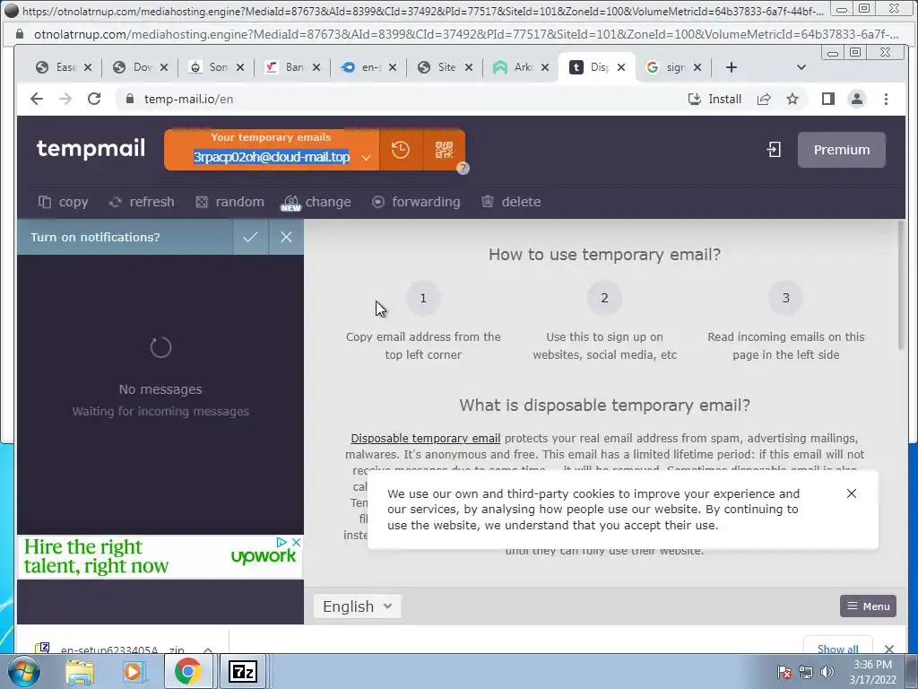
Task: Open the change email option
Action: [316, 202]
